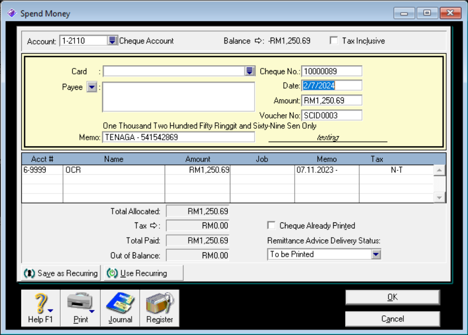This screenshot has width=468, height=335.
Task: Expand Remittance Advice Delivery Status dropdown
Action: [376, 255]
